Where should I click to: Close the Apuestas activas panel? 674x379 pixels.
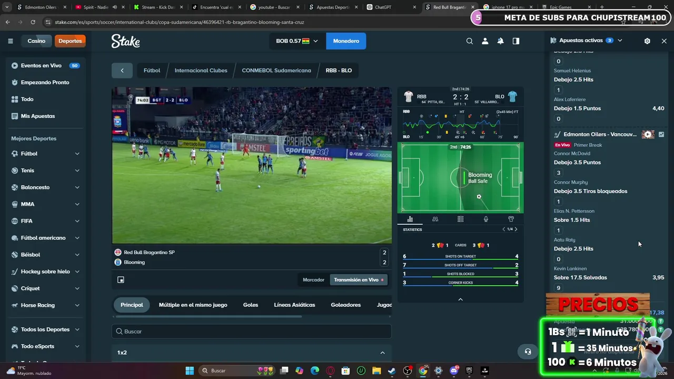[664, 41]
